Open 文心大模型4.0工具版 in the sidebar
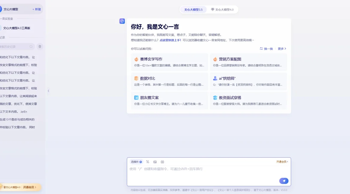 point(16,28)
